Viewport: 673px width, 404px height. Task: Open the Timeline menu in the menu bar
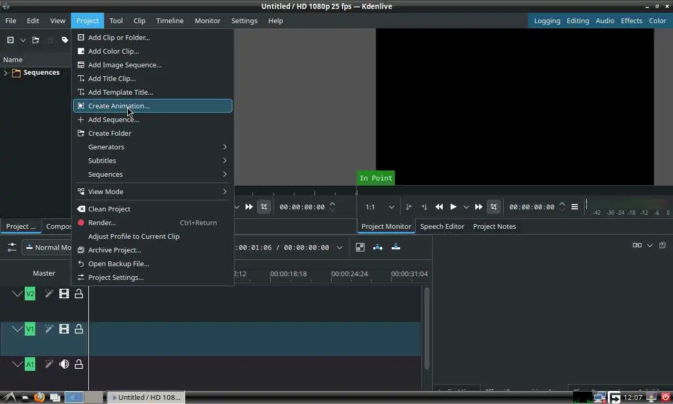[x=170, y=21]
